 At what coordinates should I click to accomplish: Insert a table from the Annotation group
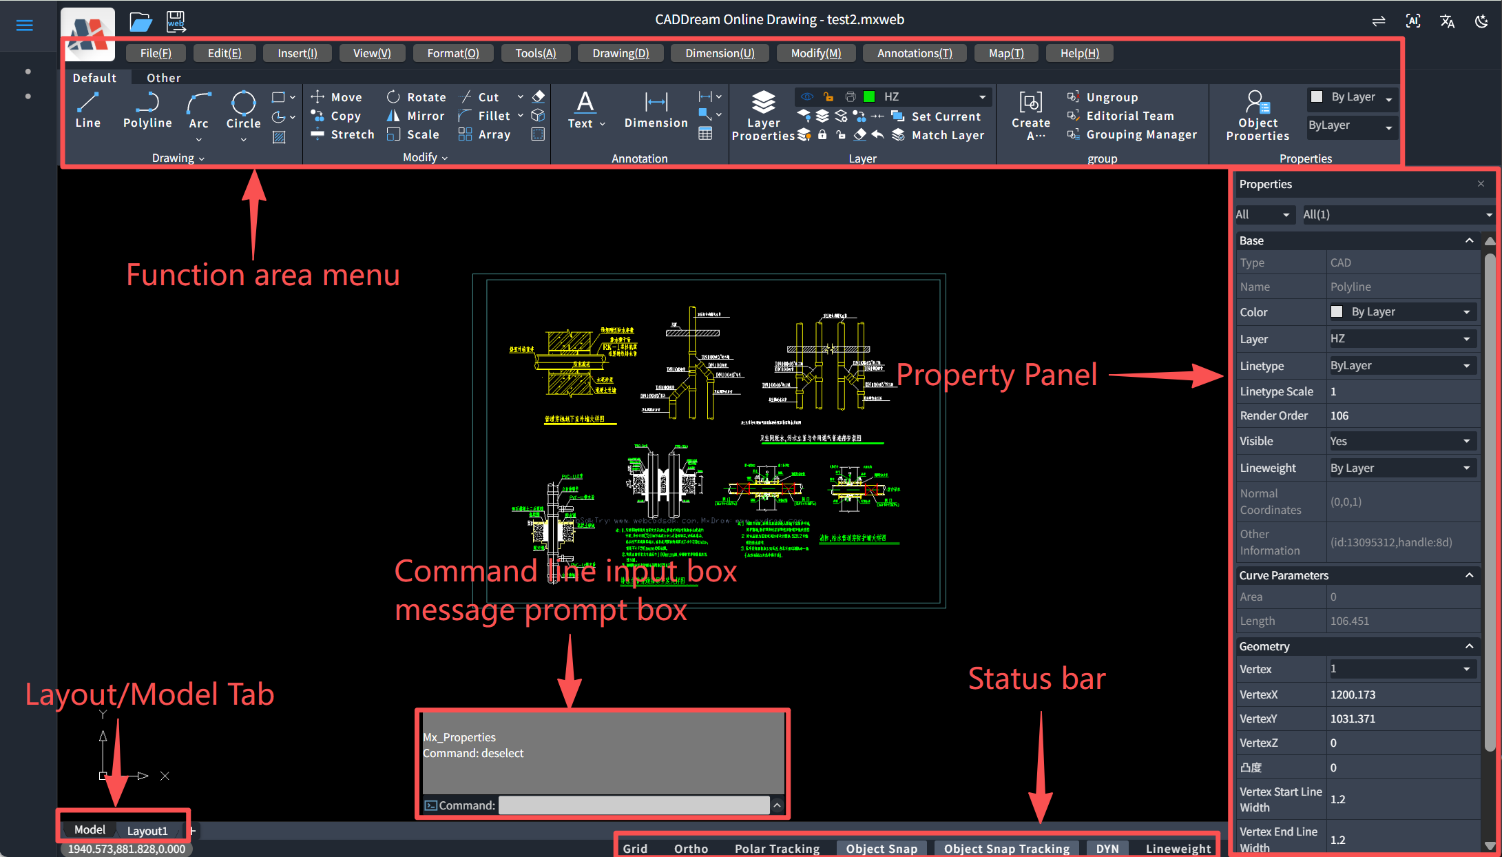click(705, 134)
